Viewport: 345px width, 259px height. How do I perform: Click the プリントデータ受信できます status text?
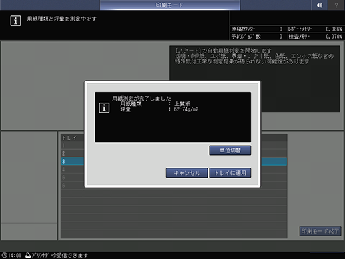pyautogui.click(x=59, y=255)
